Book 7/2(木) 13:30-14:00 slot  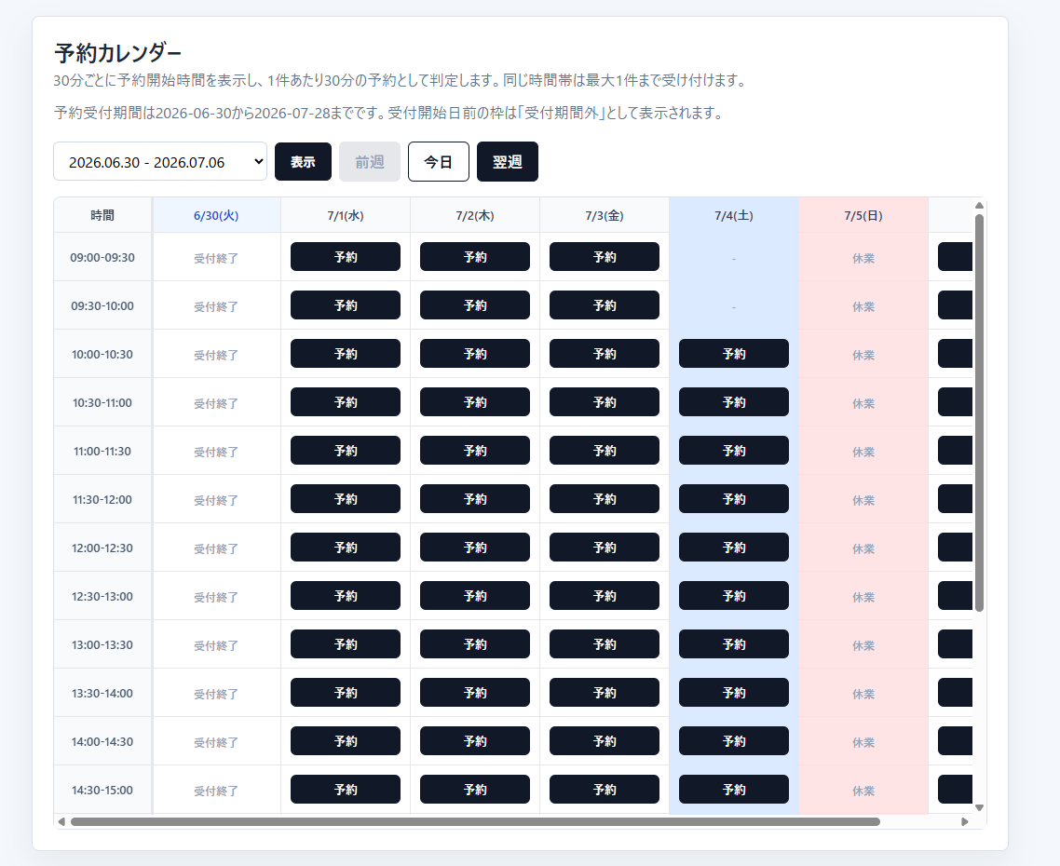pyautogui.click(x=474, y=693)
